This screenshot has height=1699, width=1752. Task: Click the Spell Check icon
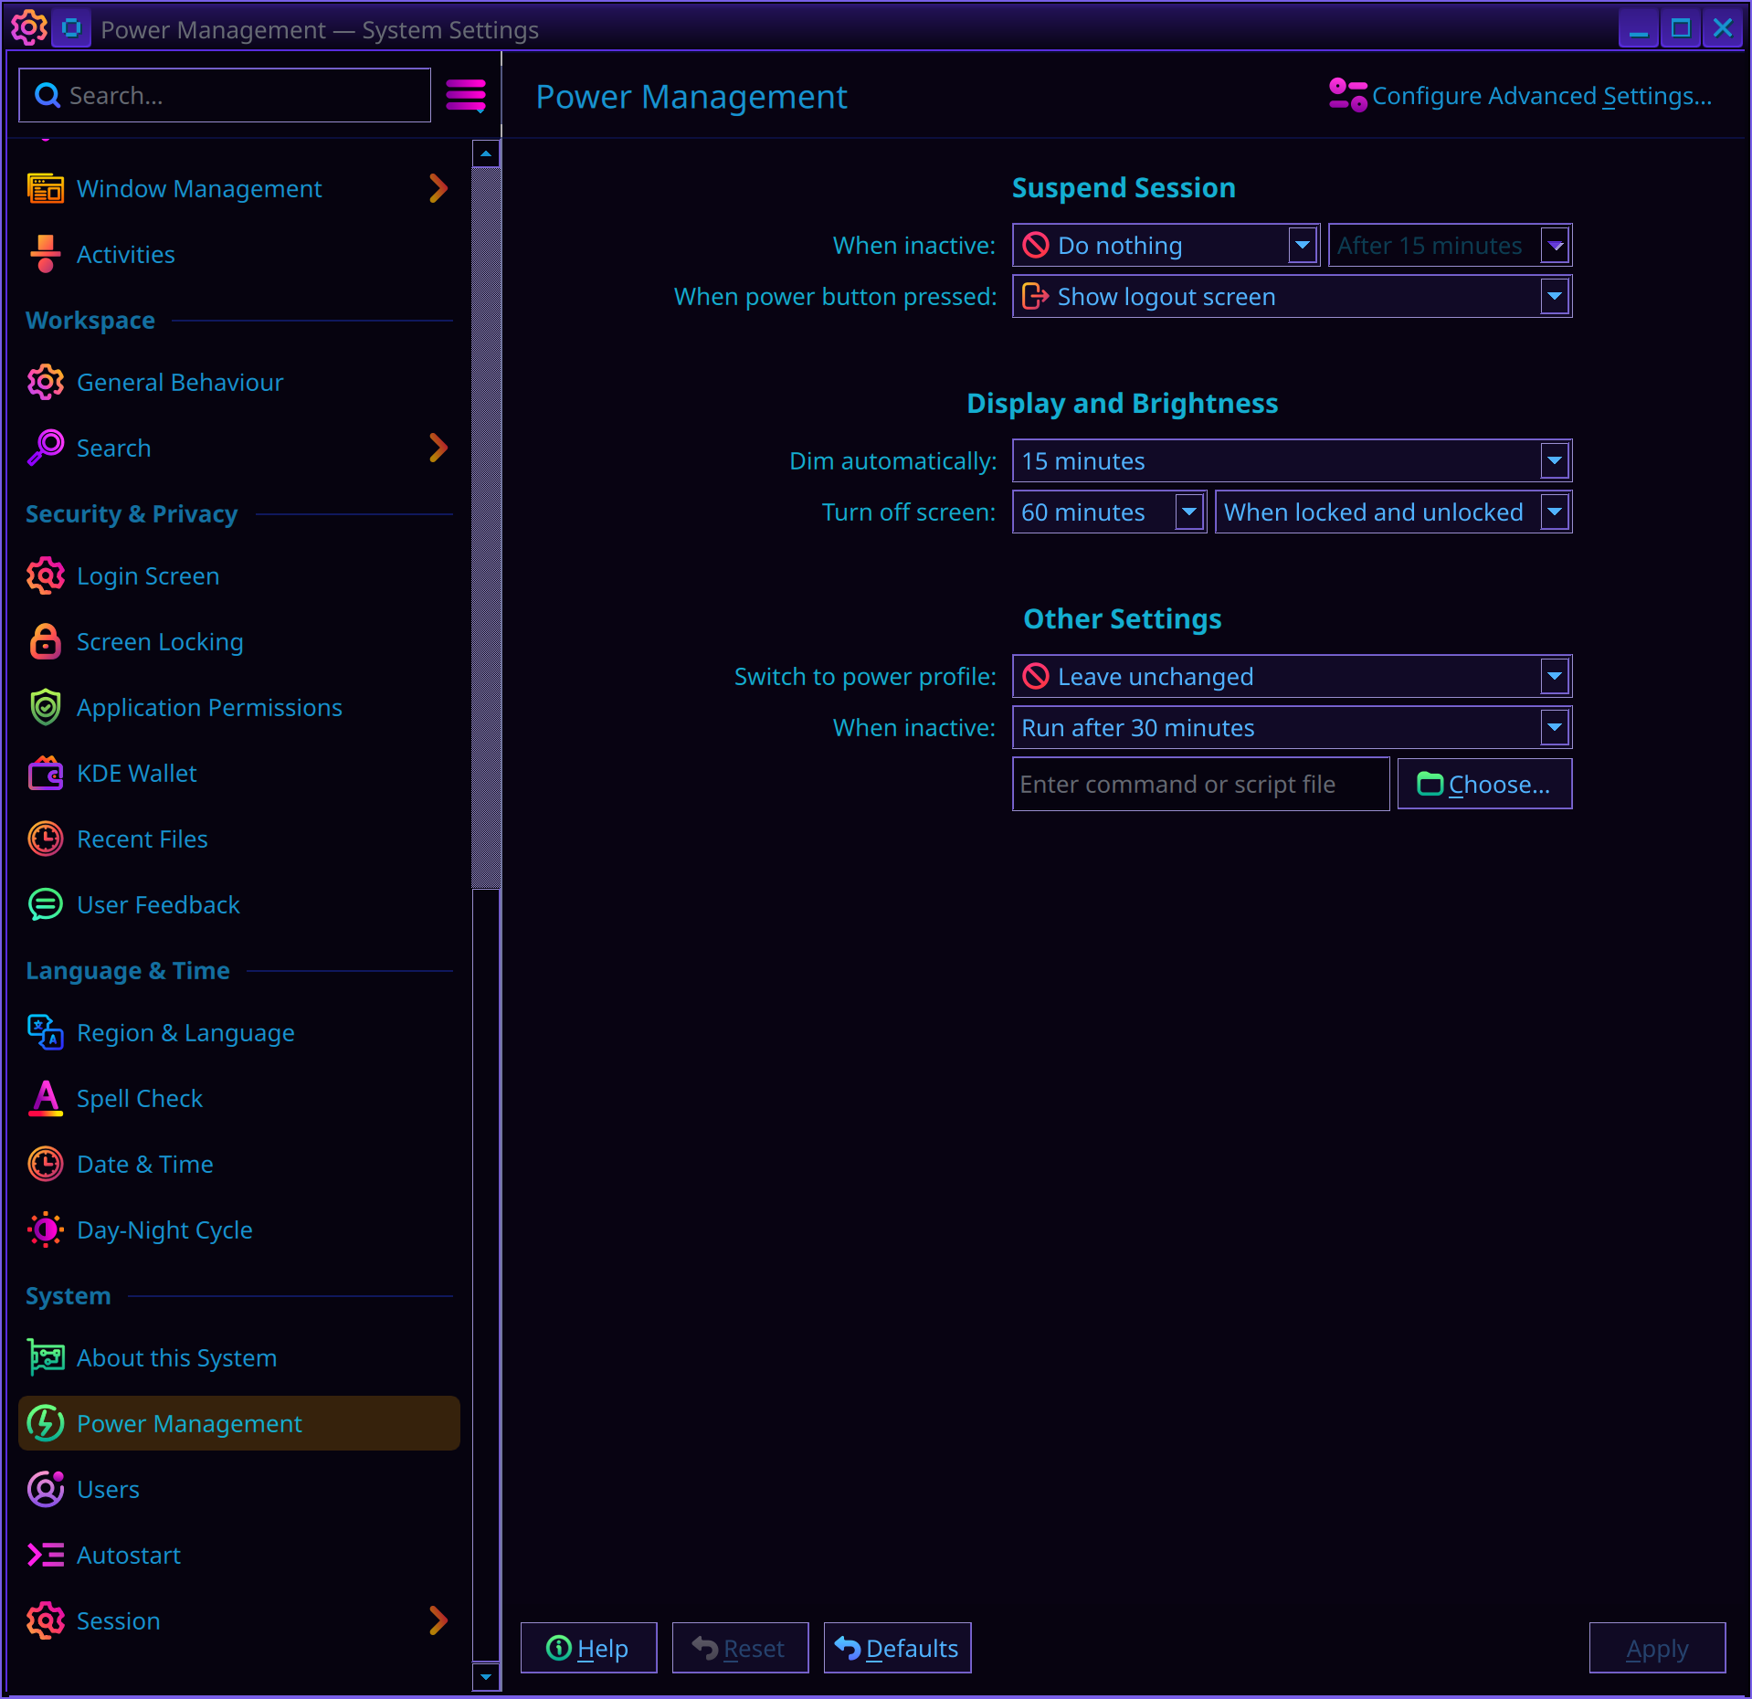tap(45, 1099)
